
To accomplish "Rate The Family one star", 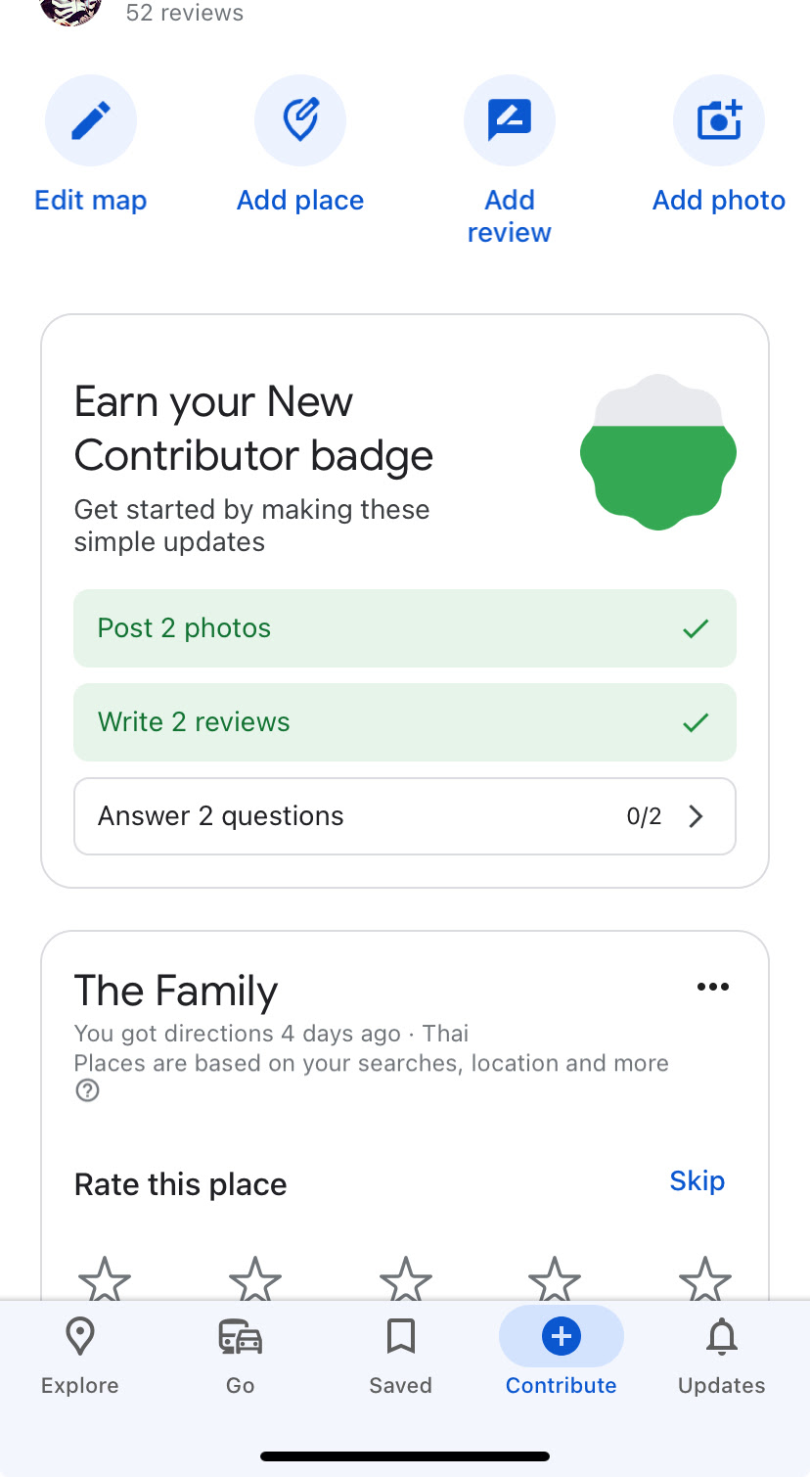I will point(105,1279).
